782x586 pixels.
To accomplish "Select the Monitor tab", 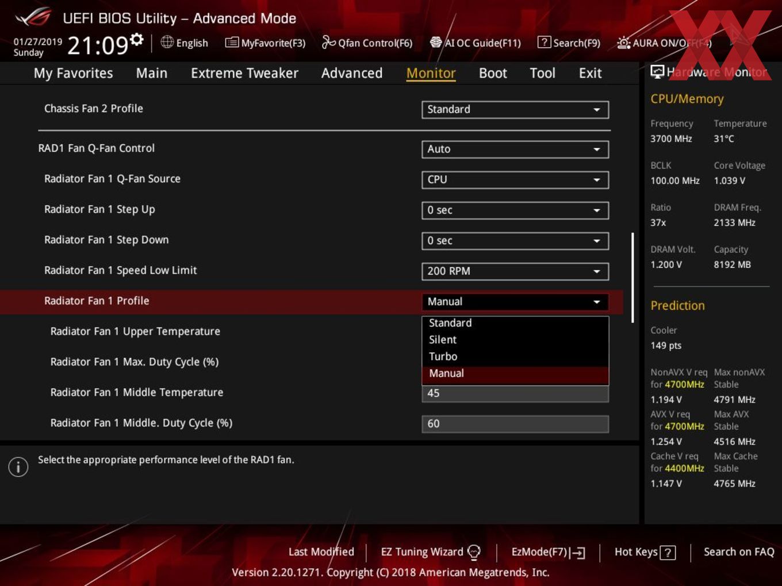I will click(431, 73).
